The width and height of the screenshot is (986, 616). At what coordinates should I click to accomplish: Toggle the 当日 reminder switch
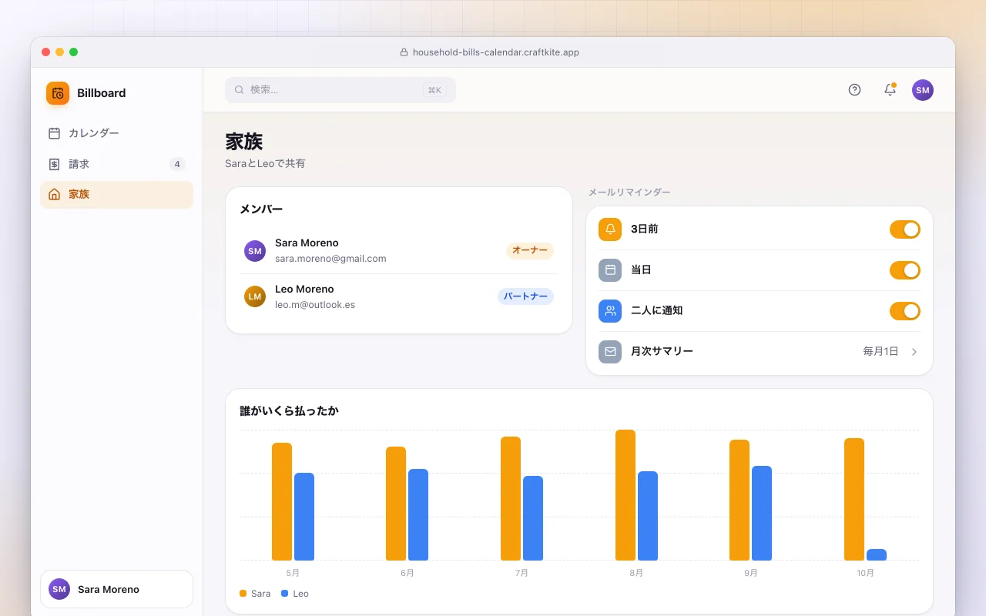905,270
